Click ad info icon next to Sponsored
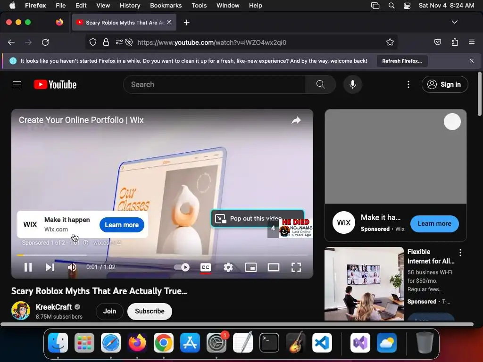 pyautogui.click(x=86, y=243)
